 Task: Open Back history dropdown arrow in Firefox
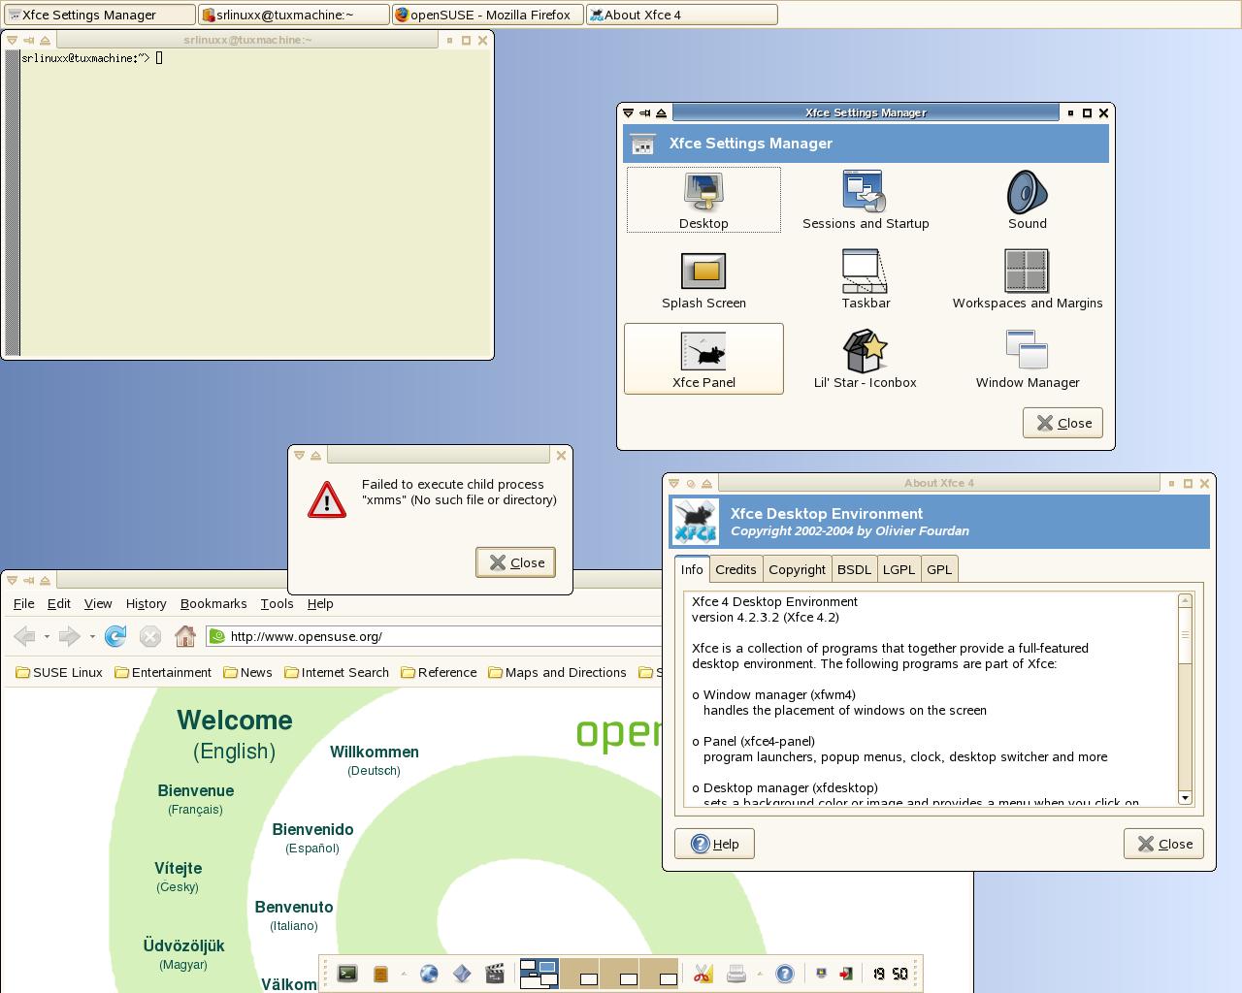(x=47, y=637)
